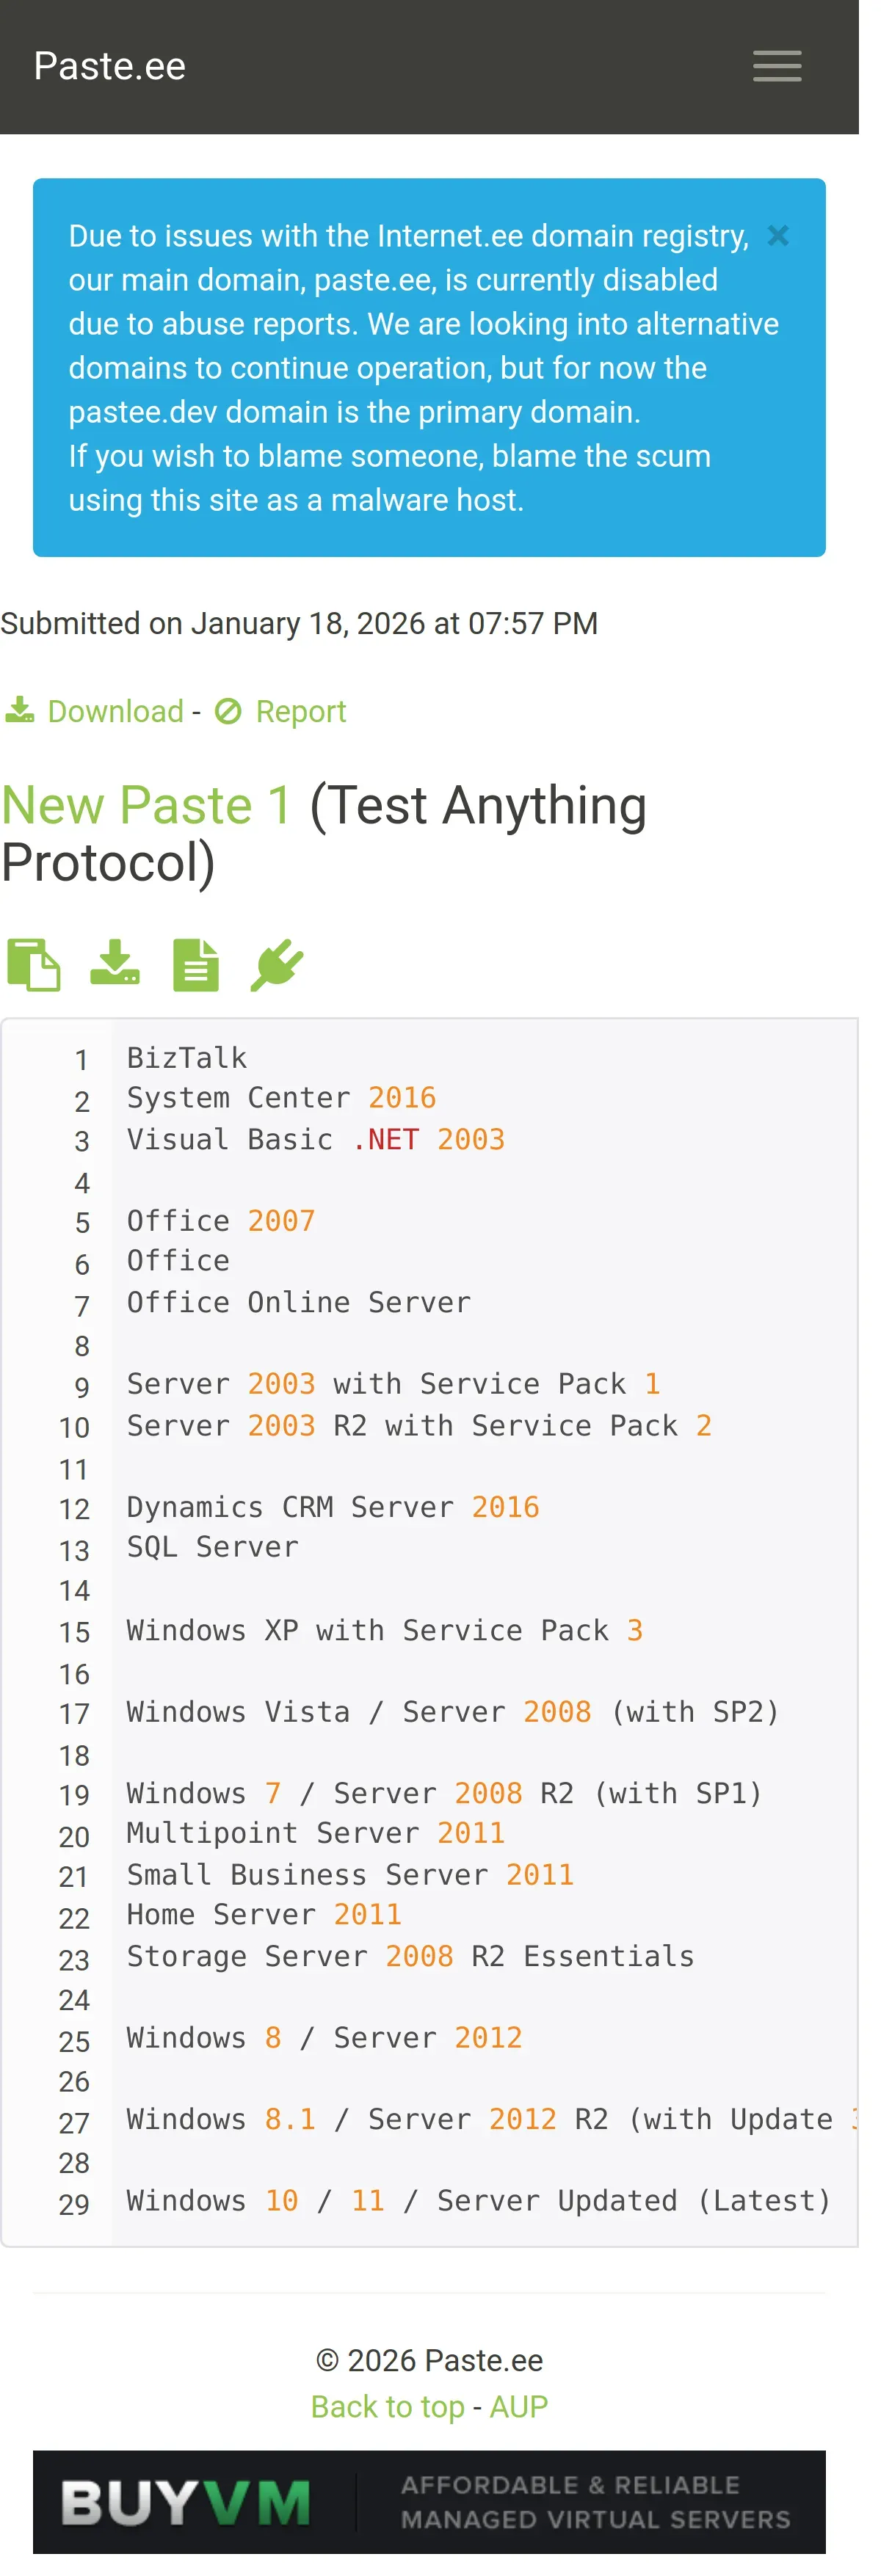This screenshot has width=892, height=2576.
Task: Dismiss the blue domain notice banner
Action: coord(778,236)
